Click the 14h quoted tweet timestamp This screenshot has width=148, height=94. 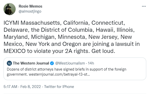coord(91,63)
